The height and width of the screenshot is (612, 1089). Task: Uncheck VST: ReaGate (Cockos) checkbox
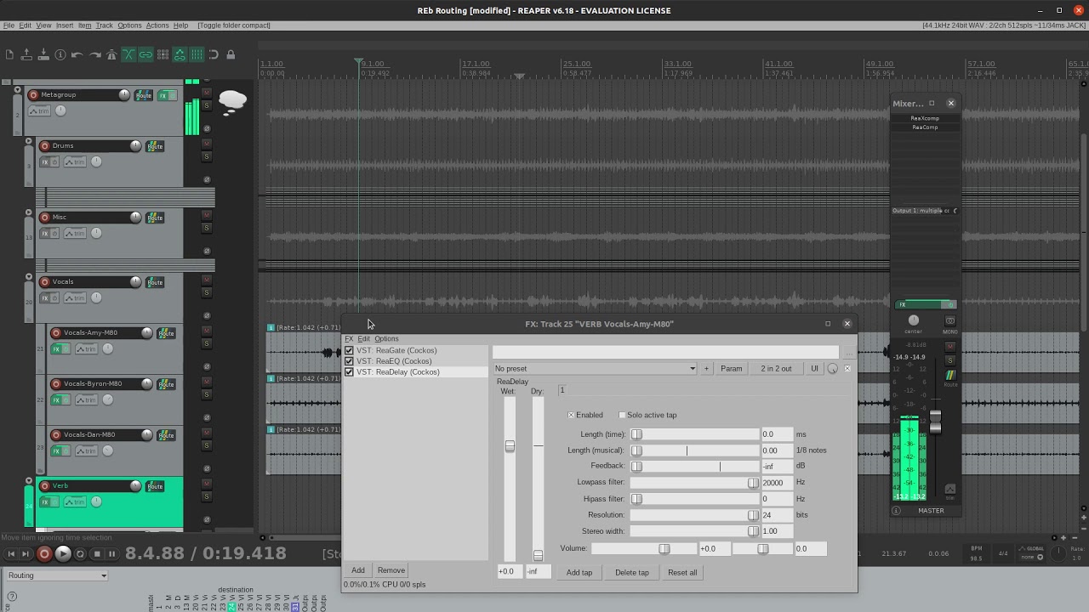tap(349, 350)
